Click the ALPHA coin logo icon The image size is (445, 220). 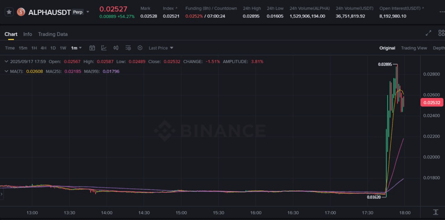coord(21,12)
